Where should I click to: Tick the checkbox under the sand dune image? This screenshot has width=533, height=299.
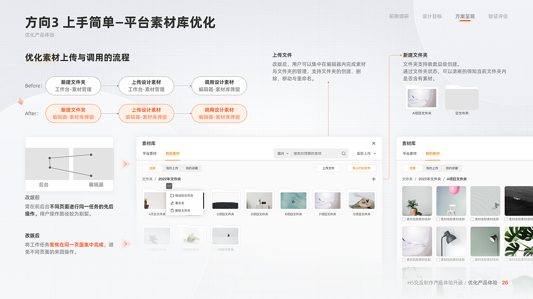pyautogui.click(x=472, y=219)
